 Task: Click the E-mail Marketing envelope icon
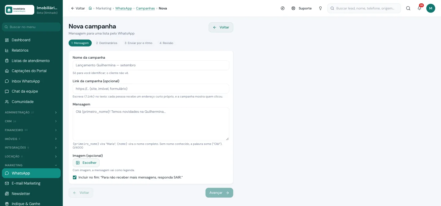(7, 183)
